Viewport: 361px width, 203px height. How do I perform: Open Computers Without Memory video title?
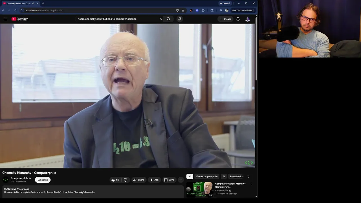pos(230,185)
